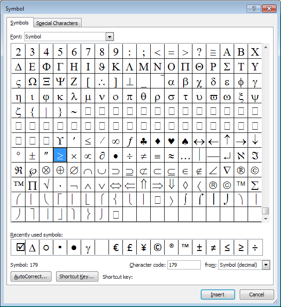Pick the double right arrow (implies) symbol
This screenshot has width=281, height=307.
158,185
